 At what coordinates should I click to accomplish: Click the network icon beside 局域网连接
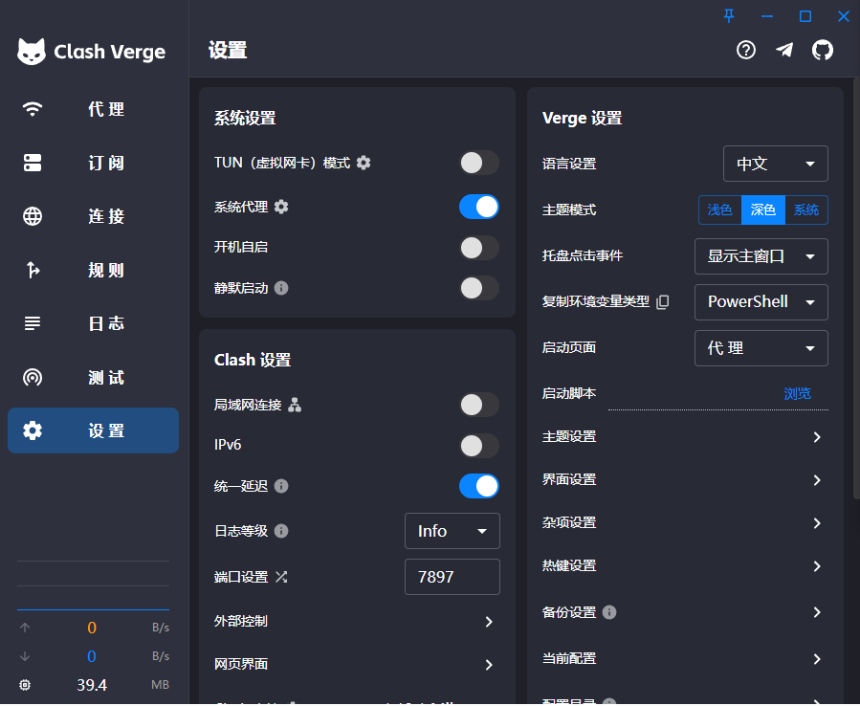point(295,406)
